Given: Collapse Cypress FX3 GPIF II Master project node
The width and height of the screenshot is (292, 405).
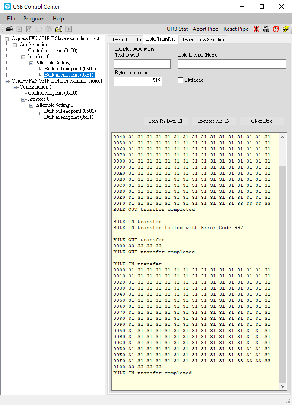Looking at the screenshot, I should pos(7,81).
